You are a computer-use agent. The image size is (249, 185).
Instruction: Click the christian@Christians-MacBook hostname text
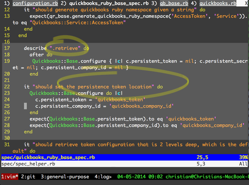[207, 177]
